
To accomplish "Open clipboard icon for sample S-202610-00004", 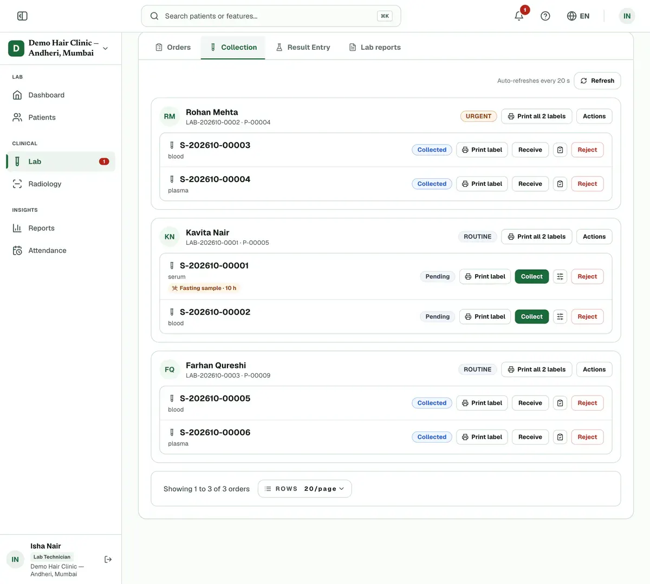I will coord(560,184).
